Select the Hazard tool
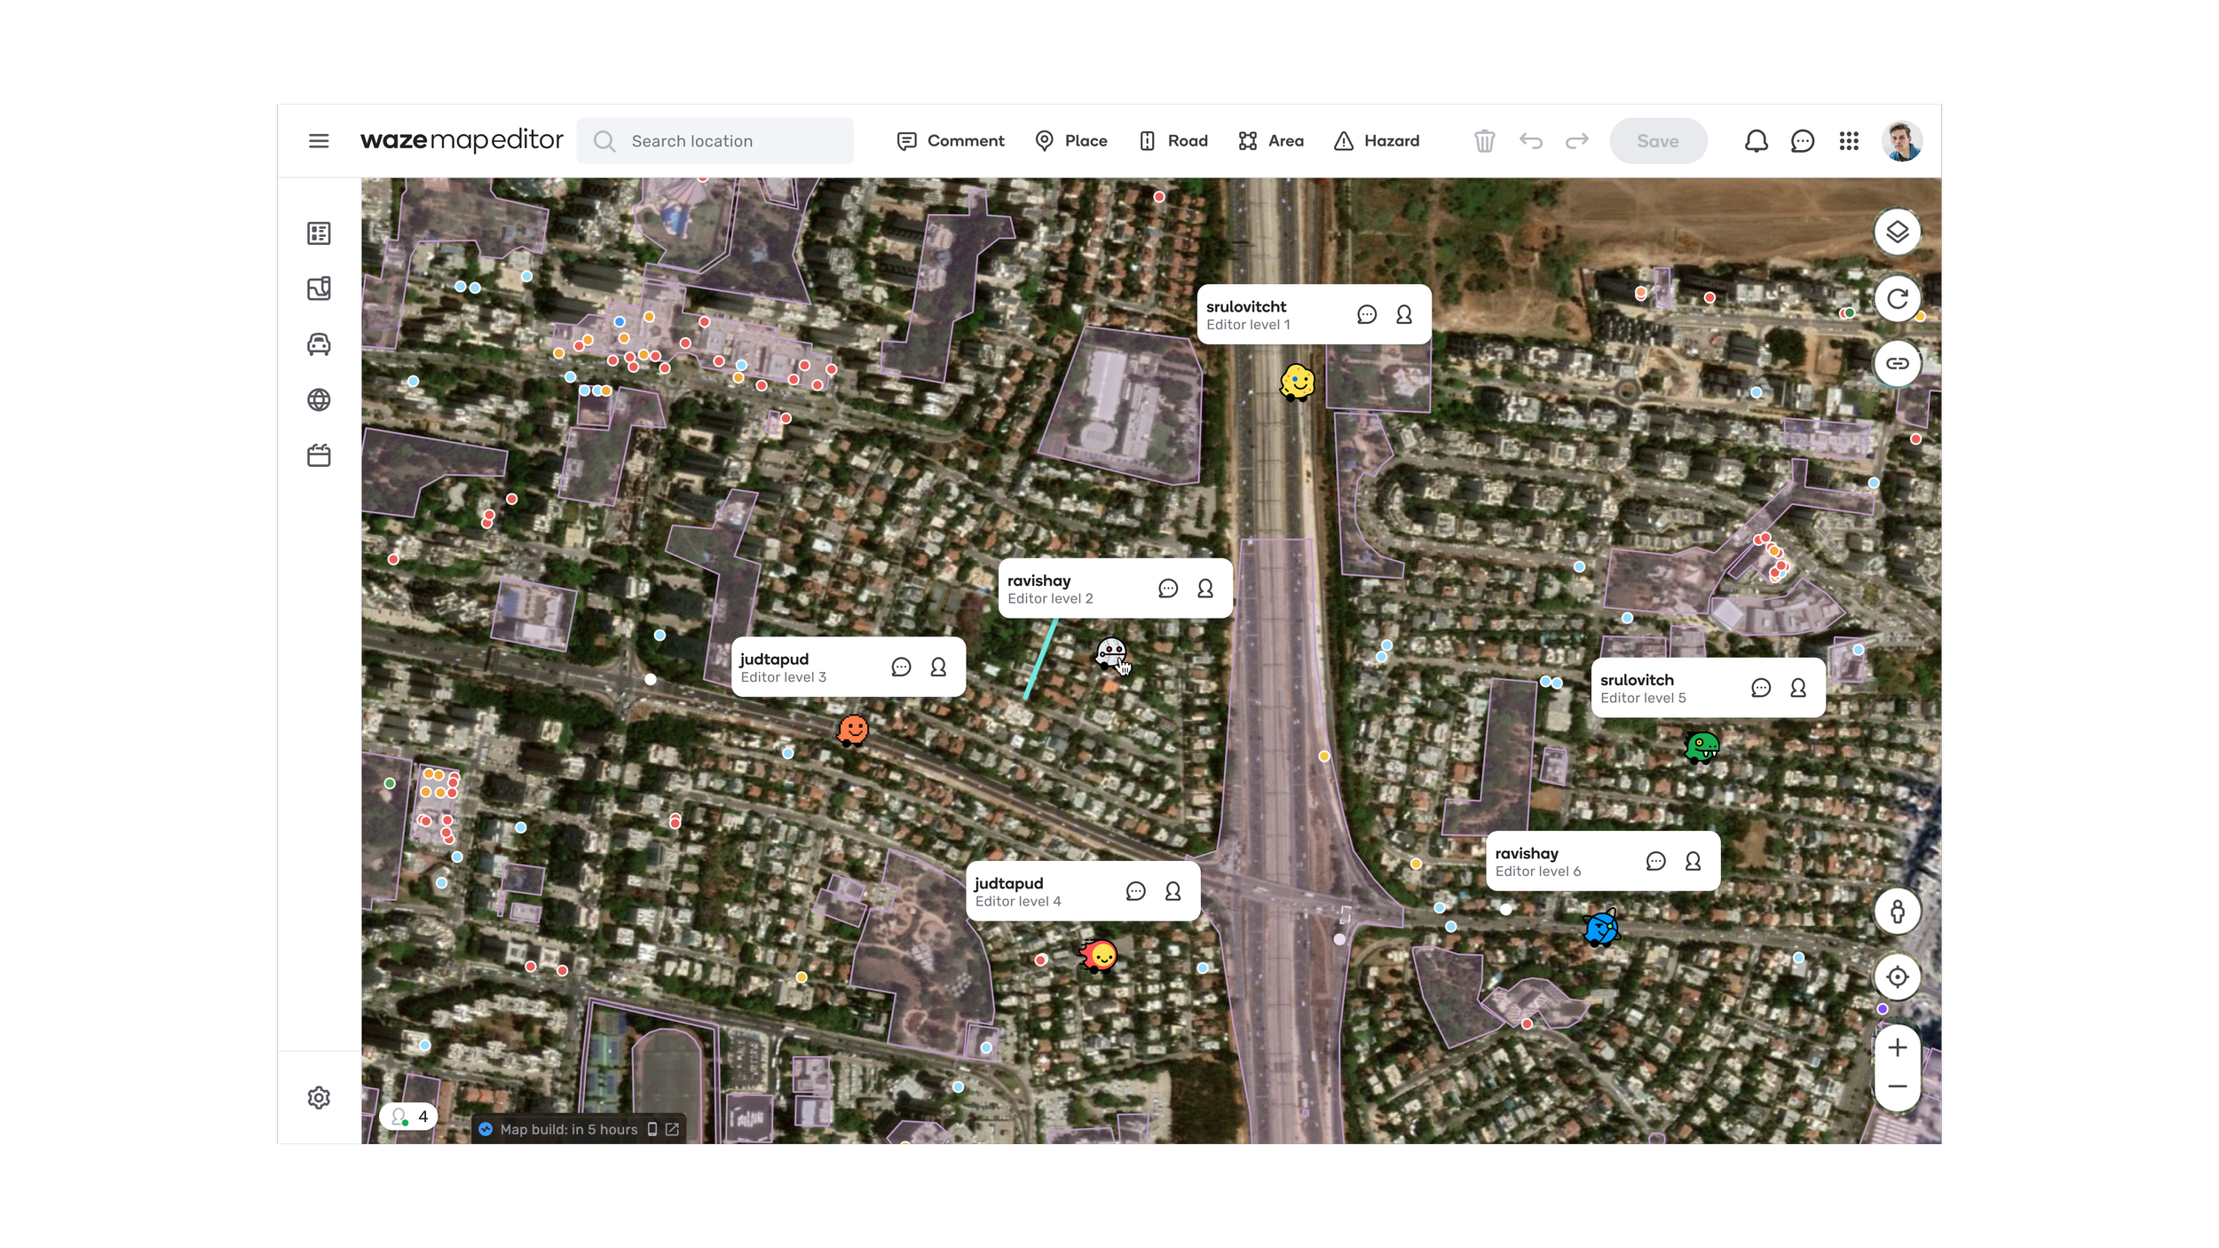 pyautogui.click(x=1377, y=141)
